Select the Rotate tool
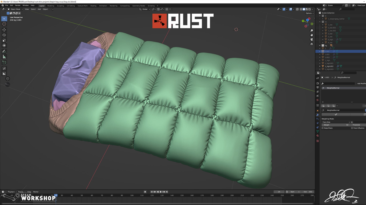This screenshot has height=205, width=366. tap(4, 35)
